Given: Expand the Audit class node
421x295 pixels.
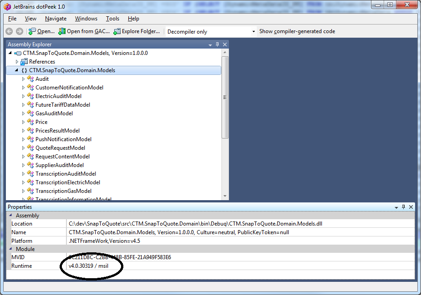Looking at the screenshot, I should coord(23,79).
